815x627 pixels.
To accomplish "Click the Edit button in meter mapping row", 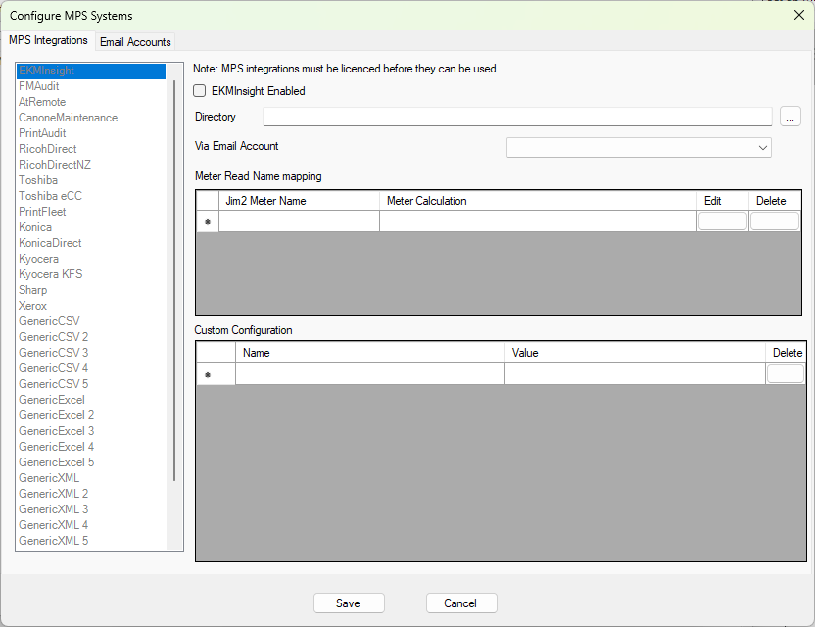I will coord(722,221).
